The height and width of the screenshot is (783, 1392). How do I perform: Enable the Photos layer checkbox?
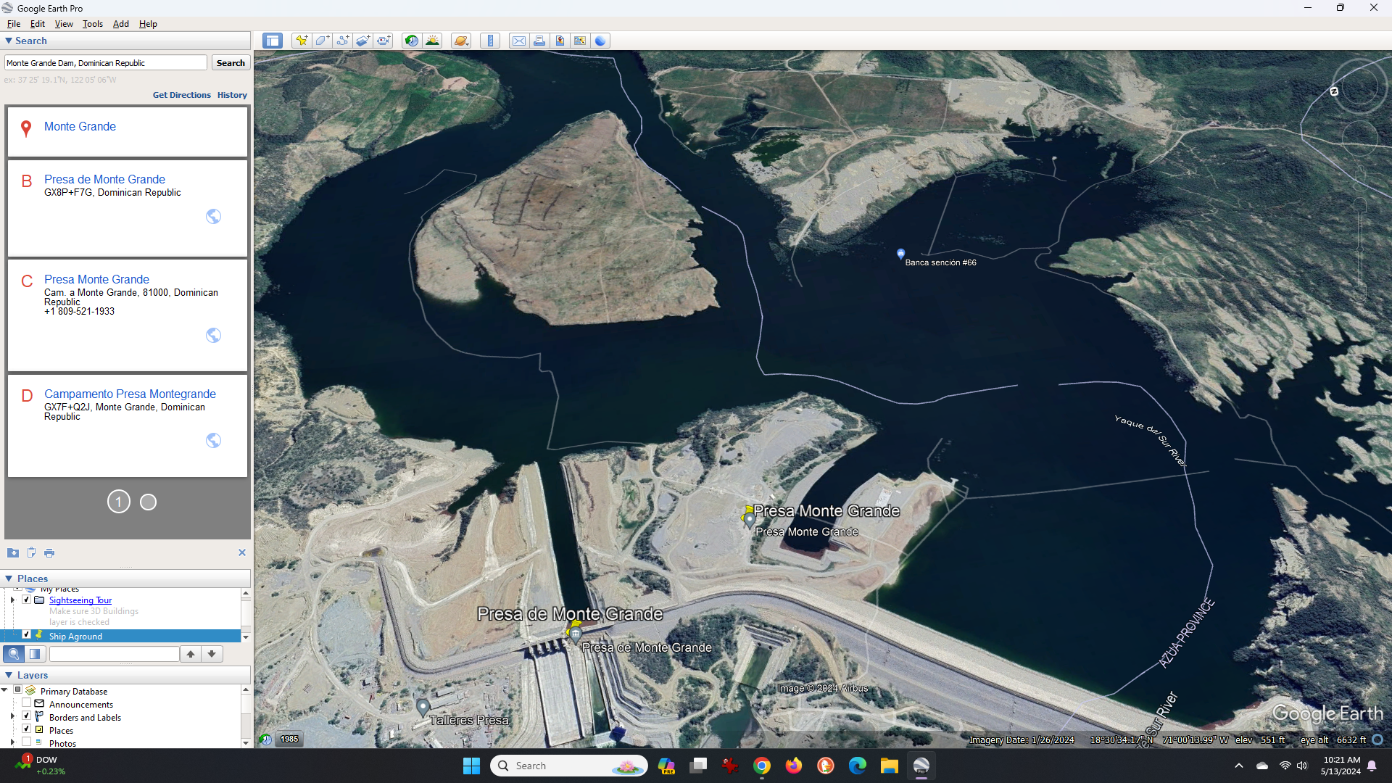pyautogui.click(x=27, y=742)
